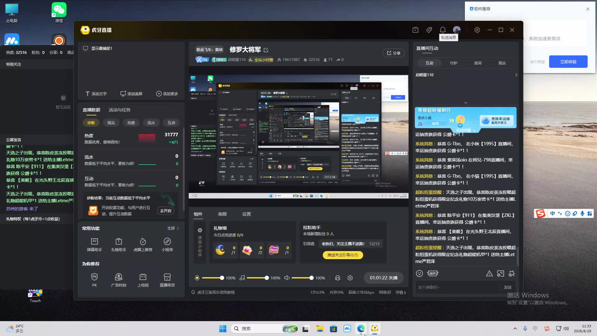
Task: Expand 详情 stream stats details
Action: pos(401,292)
